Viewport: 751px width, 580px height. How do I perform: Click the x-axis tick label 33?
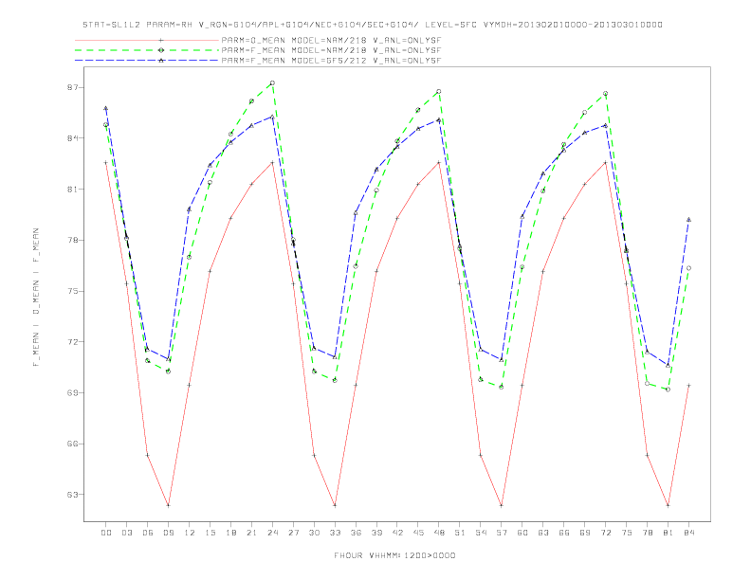(335, 533)
